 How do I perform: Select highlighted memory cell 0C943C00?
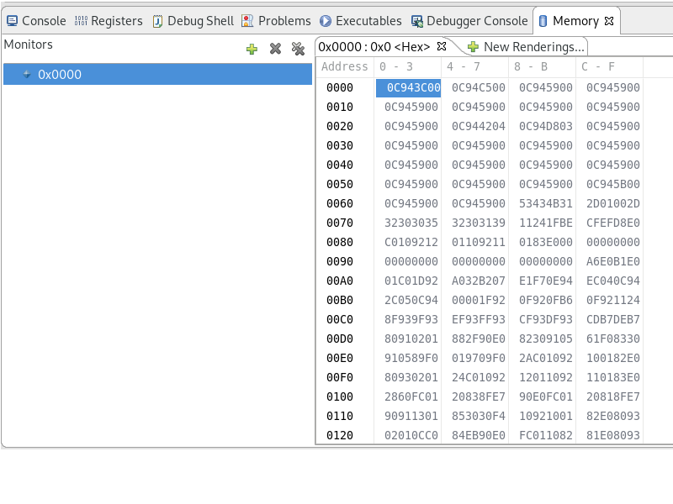click(x=409, y=87)
